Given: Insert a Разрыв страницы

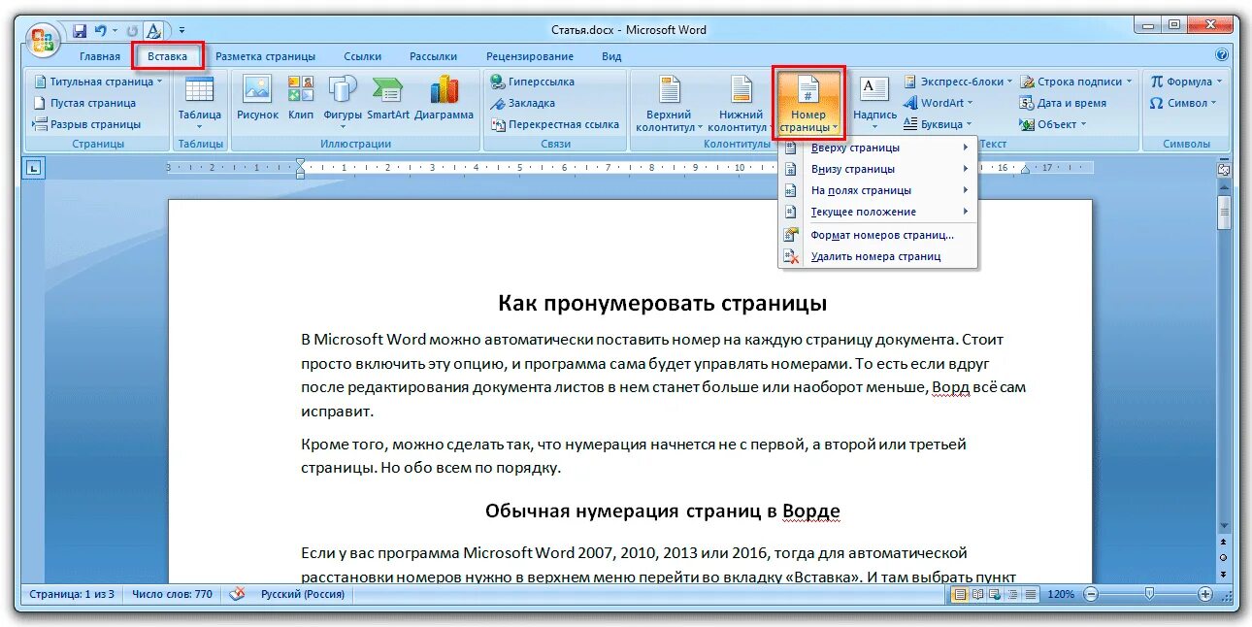Looking at the screenshot, I should 87,124.
